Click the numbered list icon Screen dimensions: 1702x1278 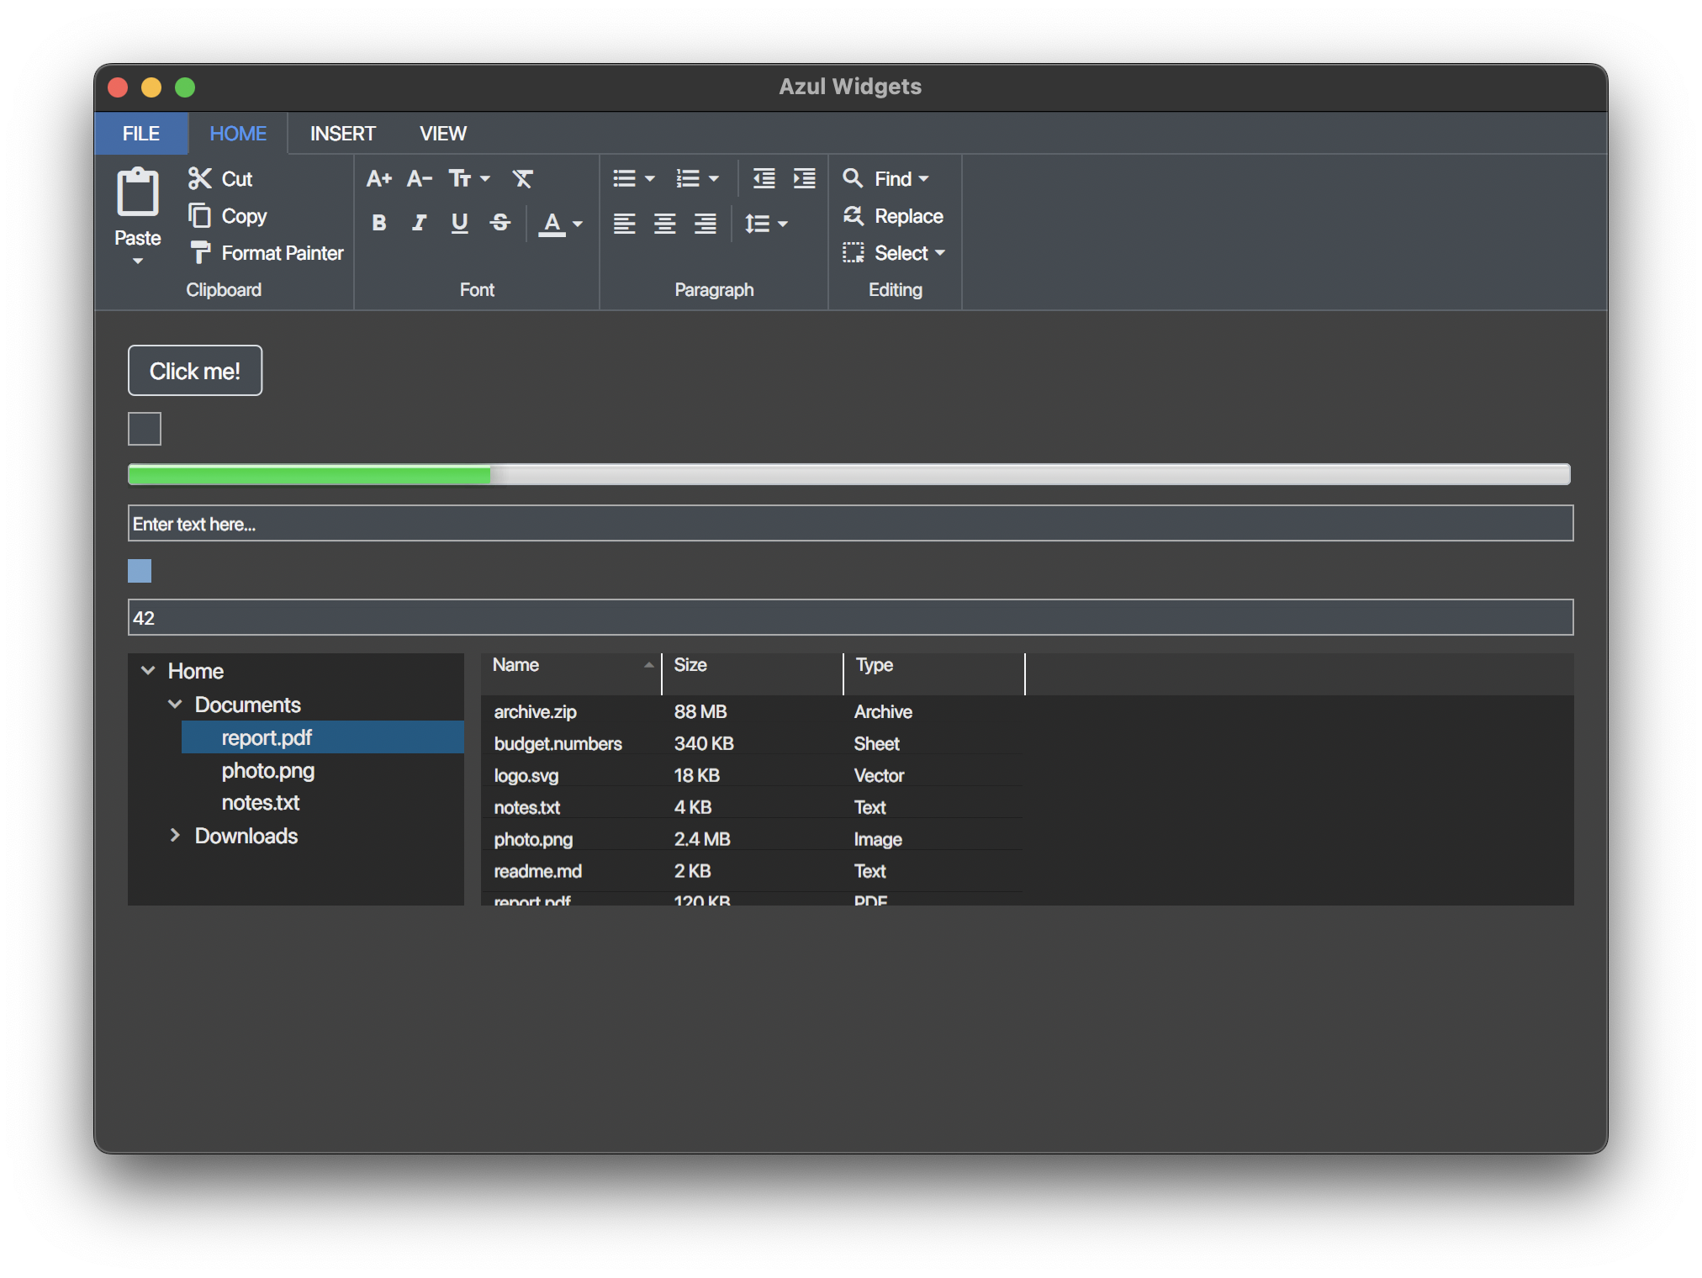tap(688, 178)
